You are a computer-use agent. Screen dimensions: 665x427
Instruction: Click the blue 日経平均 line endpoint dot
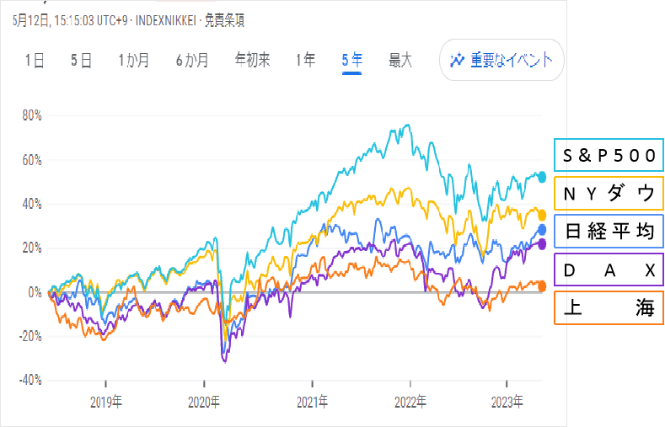[543, 230]
